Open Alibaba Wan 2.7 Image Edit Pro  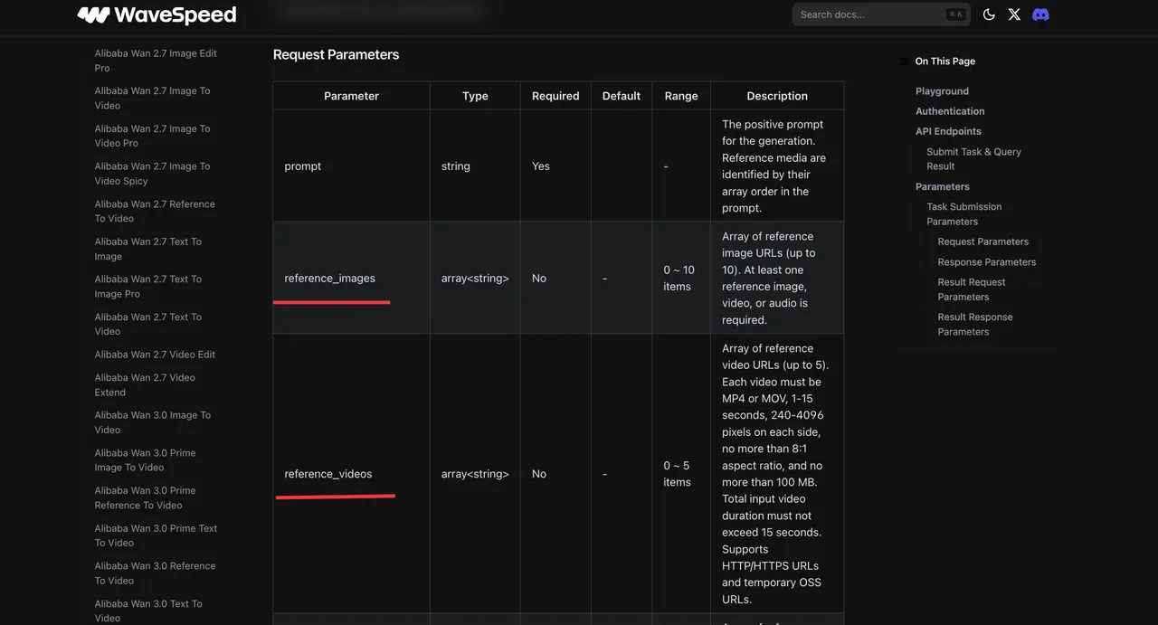pos(156,61)
